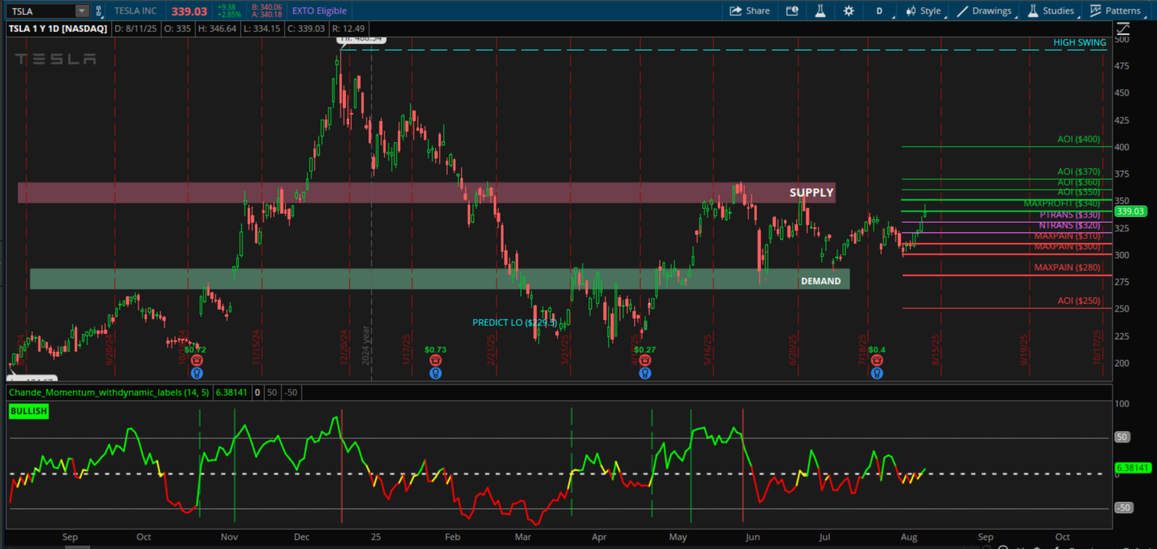Click the blue lightbulb icon below $0.27
Image resolution: width=1157 pixels, height=549 pixels.
645,373
